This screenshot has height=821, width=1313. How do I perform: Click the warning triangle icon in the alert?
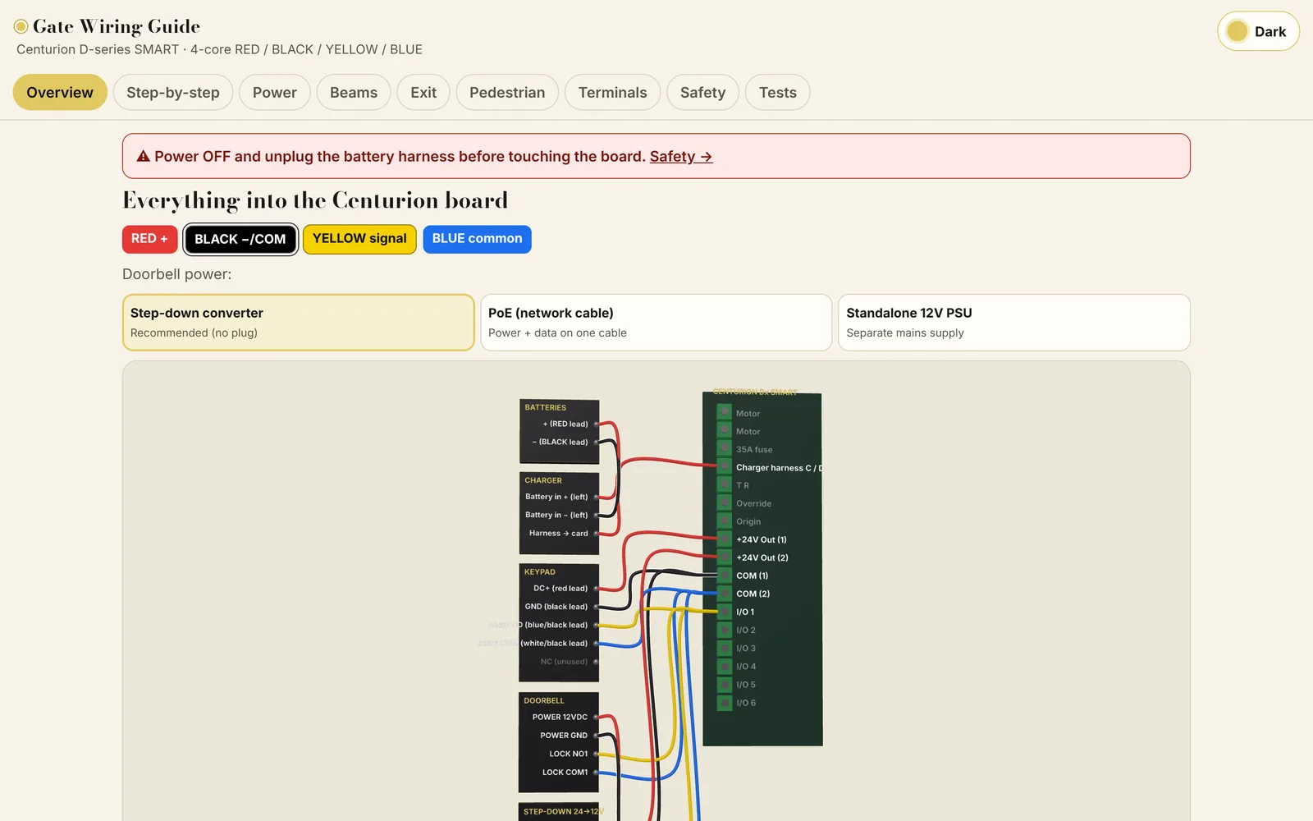pyautogui.click(x=143, y=156)
